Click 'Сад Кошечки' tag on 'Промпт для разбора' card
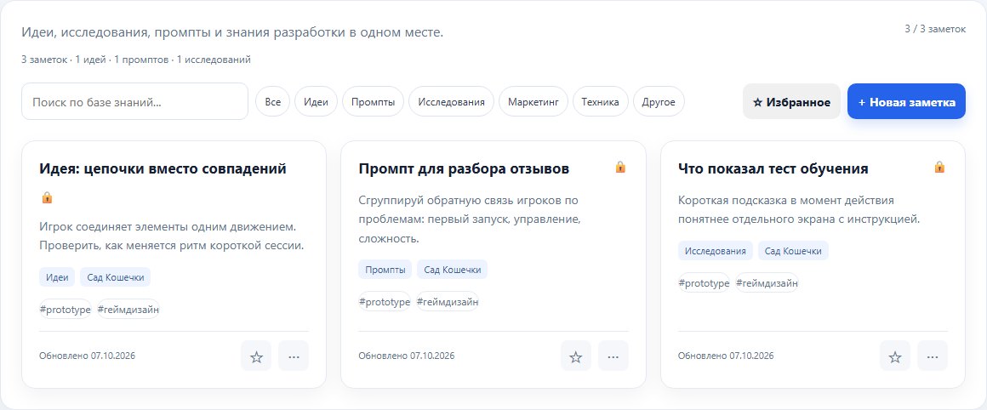The height and width of the screenshot is (410, 987). [x=452, y=270]
